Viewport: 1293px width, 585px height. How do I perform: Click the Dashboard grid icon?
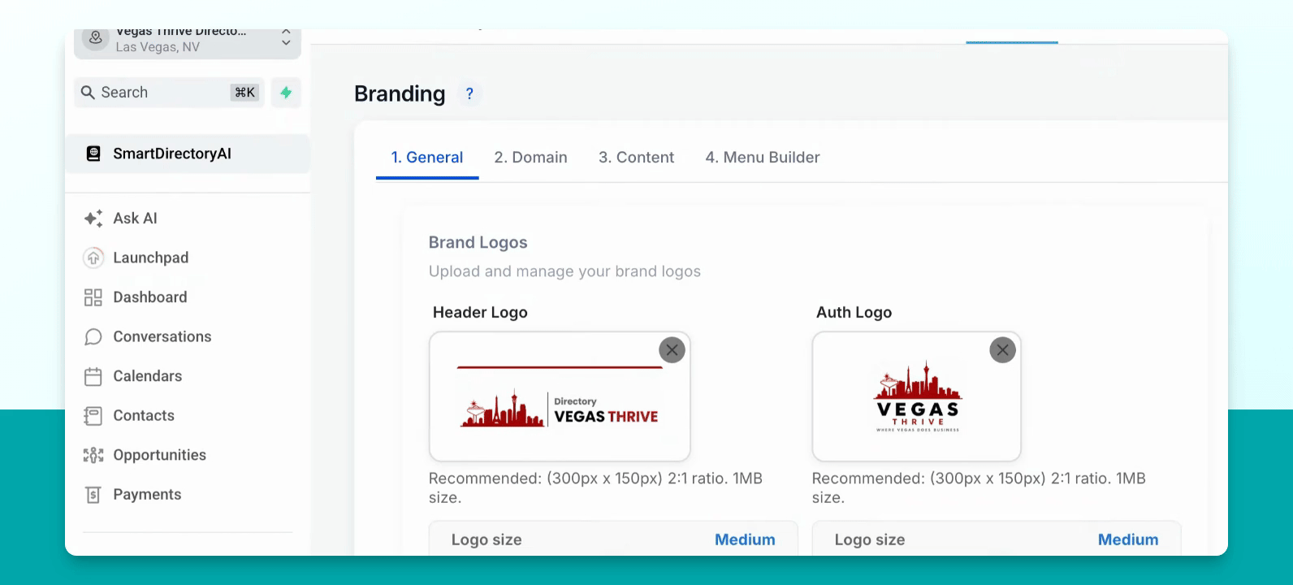[x=93, y=297]
